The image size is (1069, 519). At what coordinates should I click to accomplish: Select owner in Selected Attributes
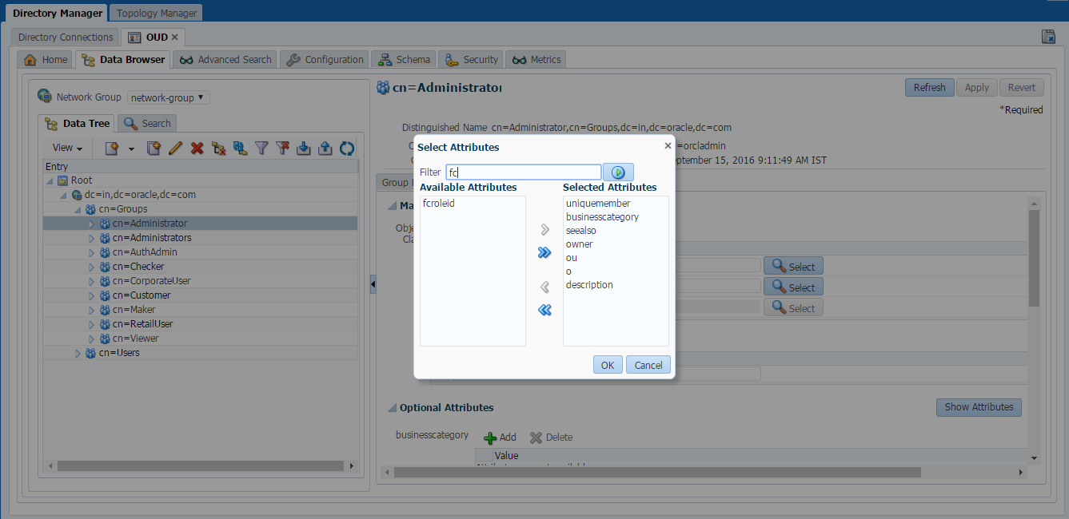pyautogui.click(x=580, y=244)
